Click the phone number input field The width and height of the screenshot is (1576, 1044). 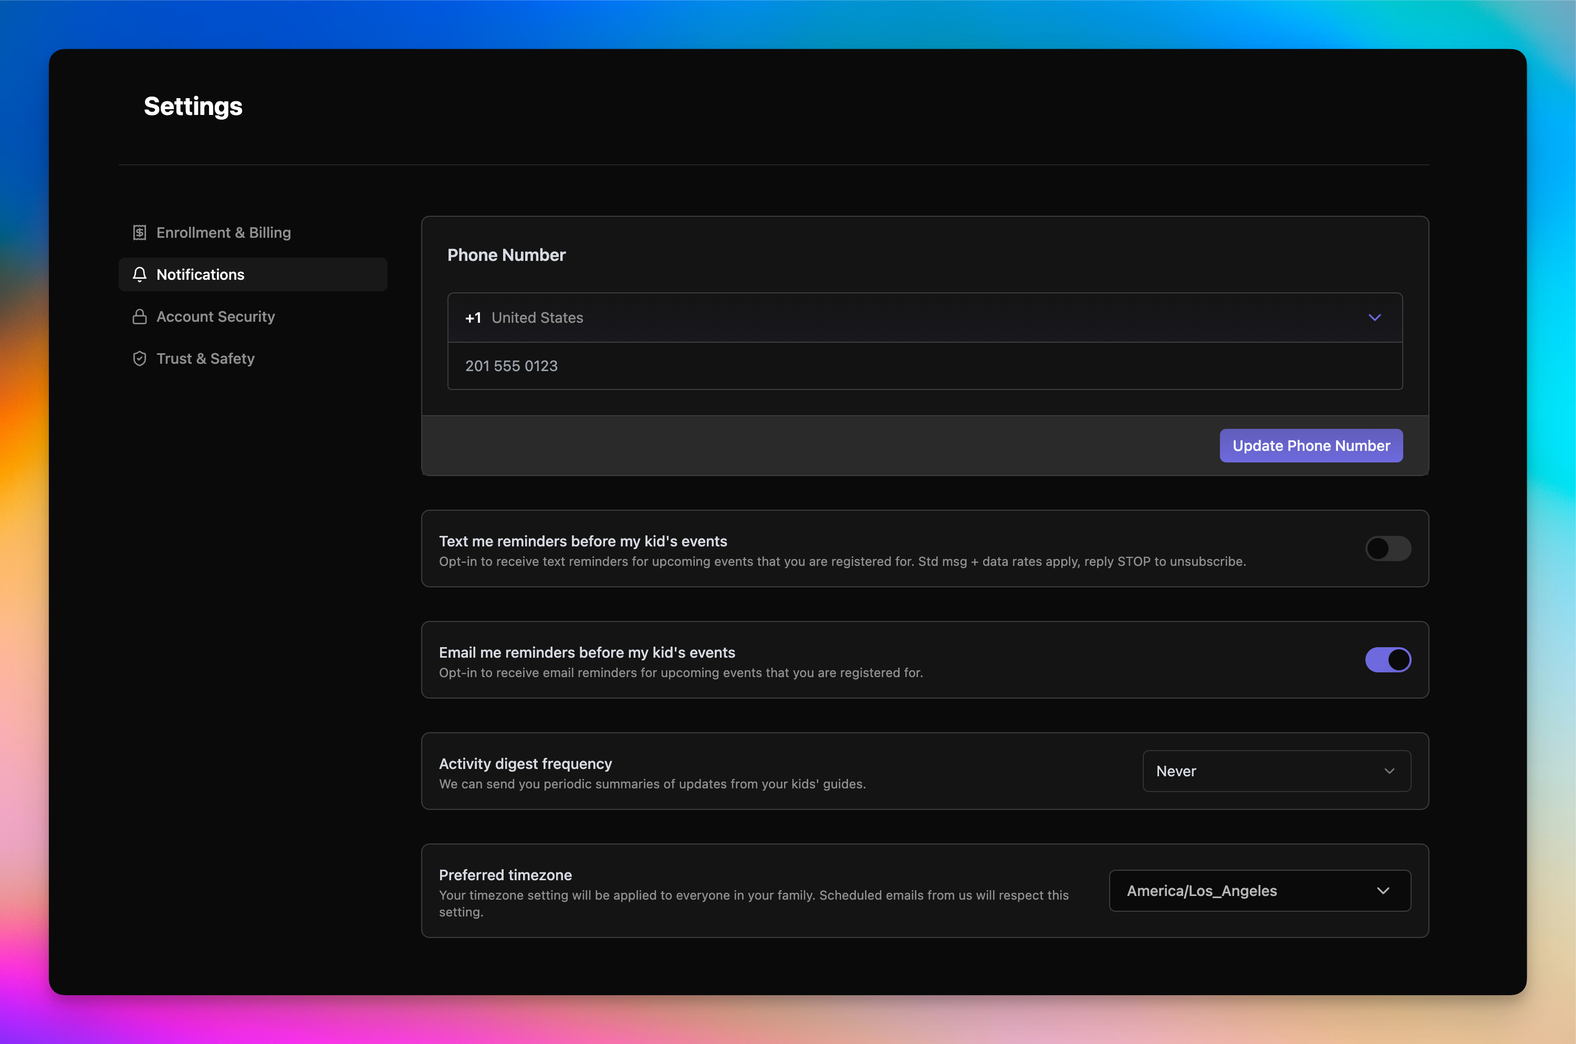[x=925, y=366]
